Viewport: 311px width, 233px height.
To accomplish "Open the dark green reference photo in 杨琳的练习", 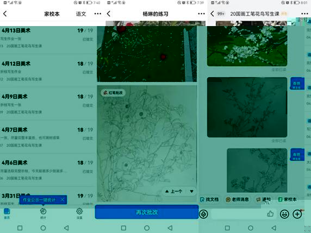I will coord(147,54).
